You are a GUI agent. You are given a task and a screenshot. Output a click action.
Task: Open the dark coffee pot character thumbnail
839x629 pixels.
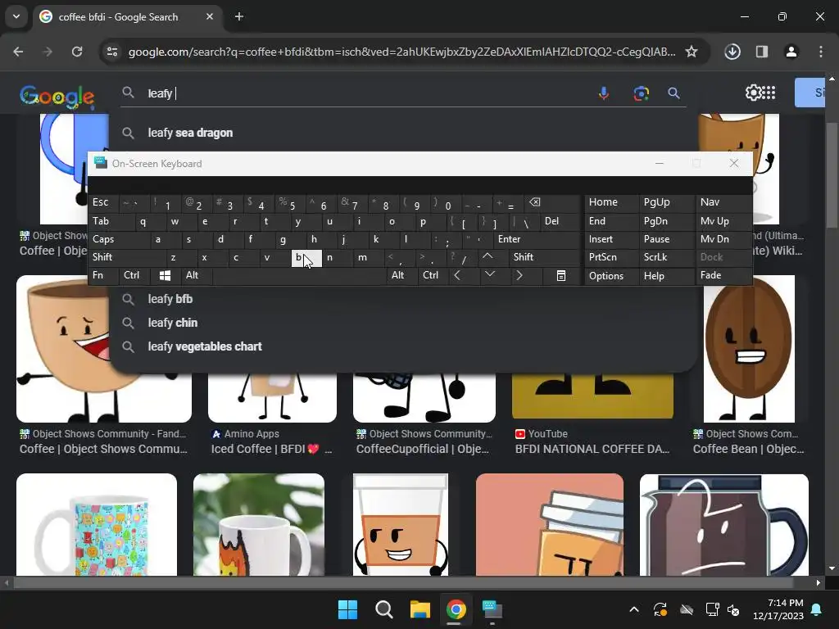point(724,525)
